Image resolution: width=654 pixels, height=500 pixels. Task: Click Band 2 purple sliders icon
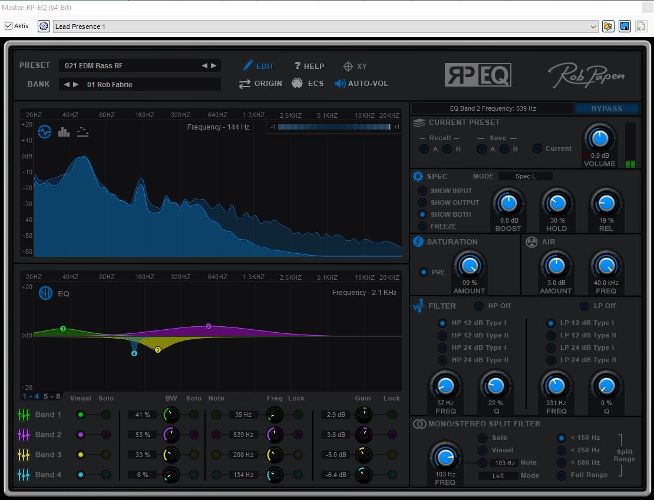(x=24, y=435)
